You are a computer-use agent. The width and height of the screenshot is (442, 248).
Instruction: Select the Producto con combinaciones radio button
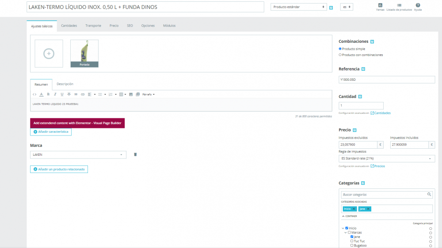340,55
